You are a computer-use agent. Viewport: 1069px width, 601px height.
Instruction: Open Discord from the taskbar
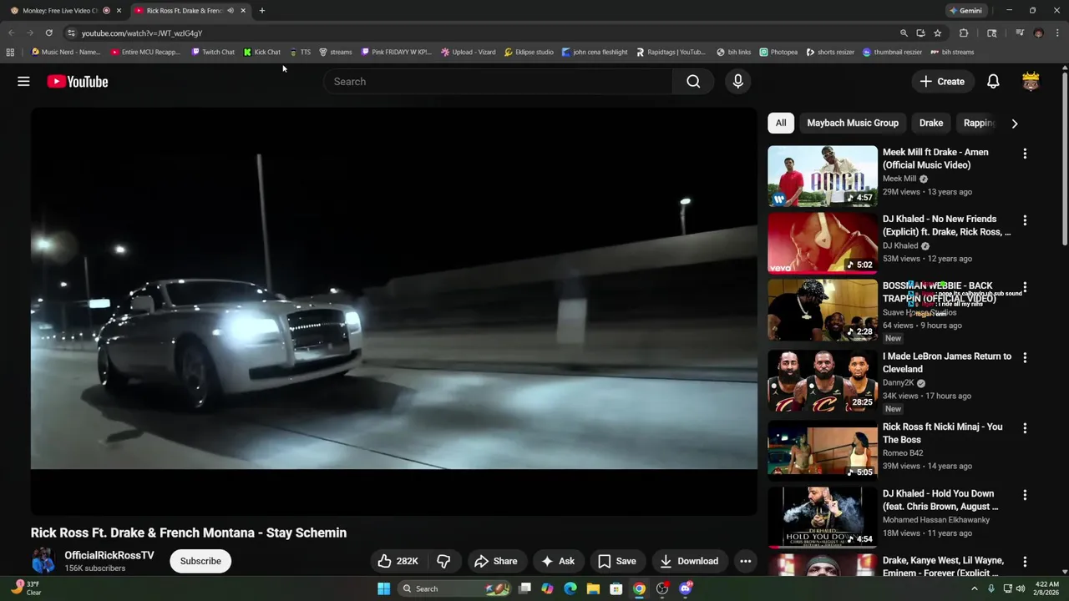(x=686, y=588)
